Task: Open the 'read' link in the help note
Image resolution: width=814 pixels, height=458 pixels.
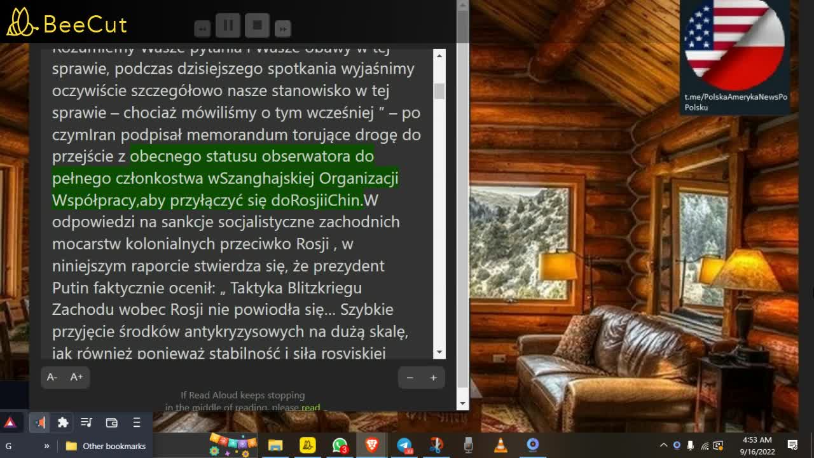Action: click(310, 407)
